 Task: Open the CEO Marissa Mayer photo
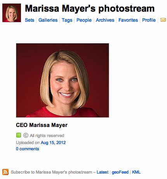click(x=63, y=80)
